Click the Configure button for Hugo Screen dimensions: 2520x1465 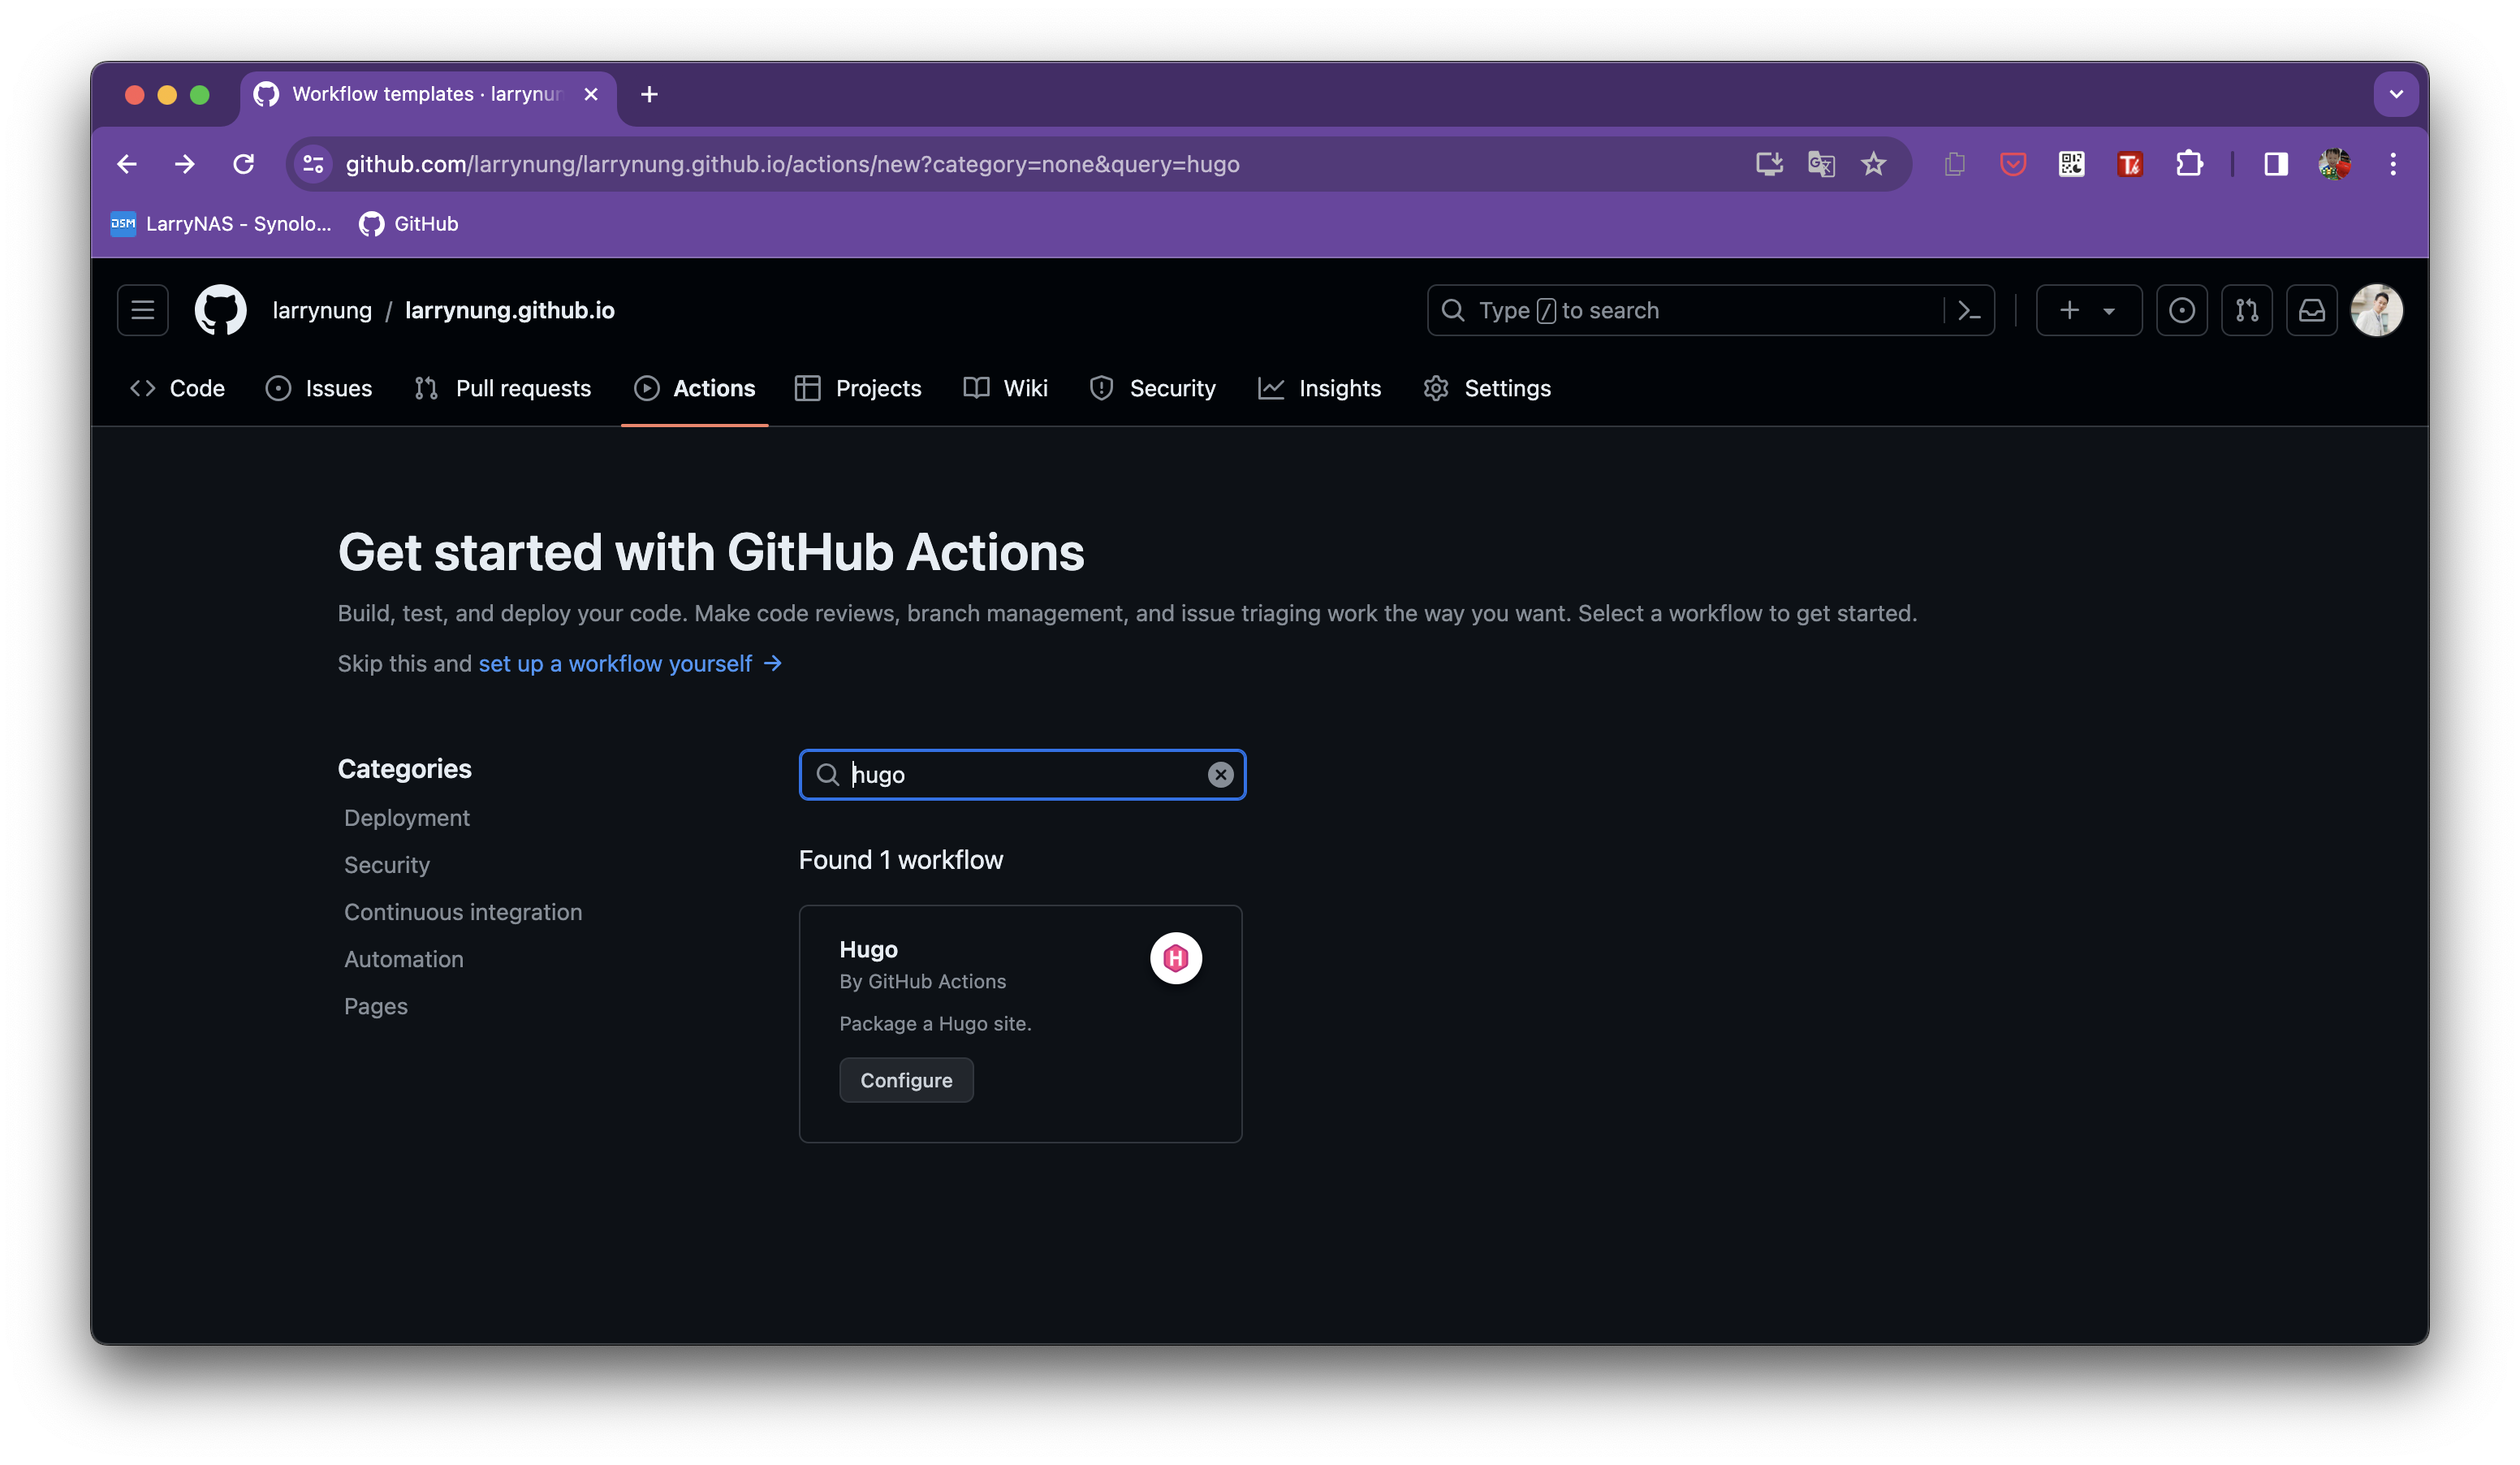(906, 1080)
